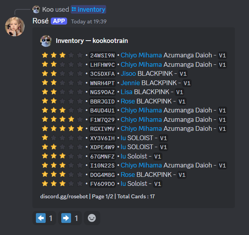
Task: Click card code 3C5DXFA
Action: (x=102, y=74)
